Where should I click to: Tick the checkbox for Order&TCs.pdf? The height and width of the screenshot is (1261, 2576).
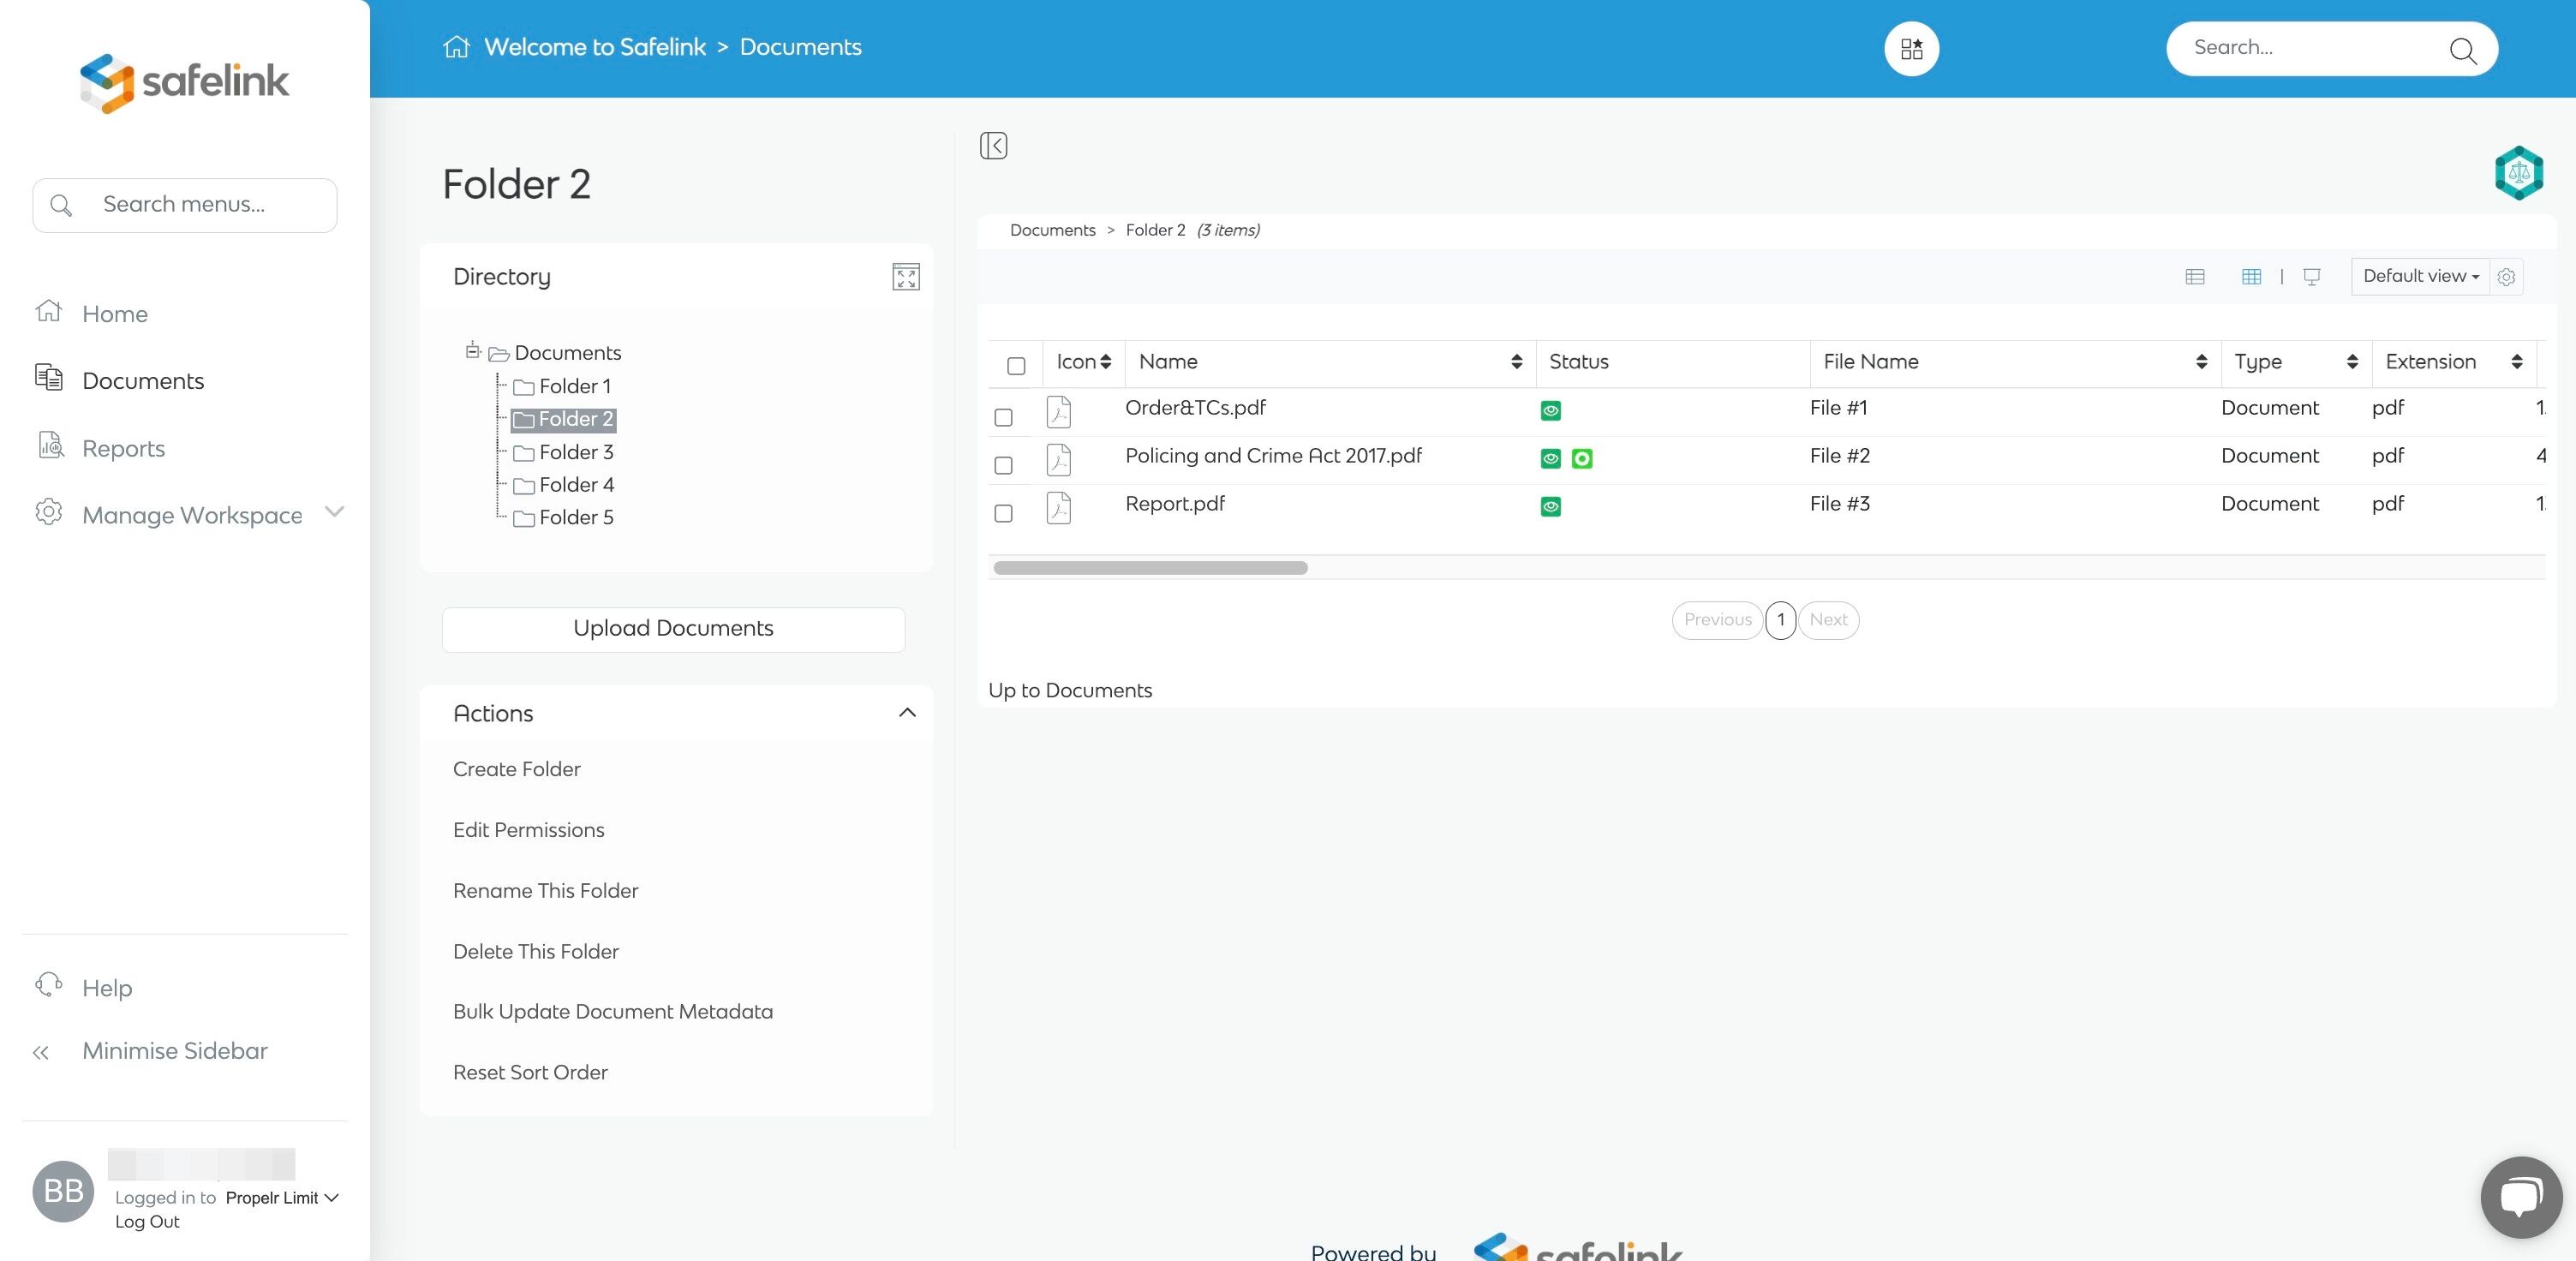click(x=1003, y=417)
